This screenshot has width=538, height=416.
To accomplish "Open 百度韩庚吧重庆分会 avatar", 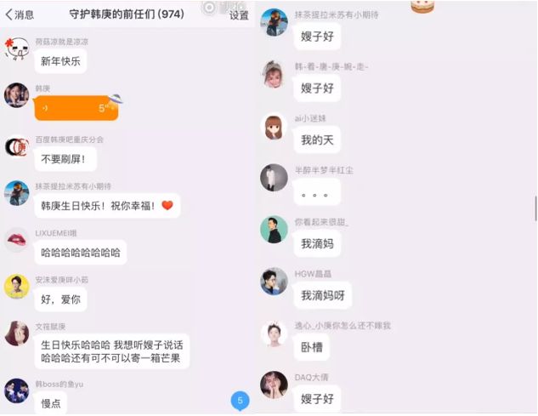I will pyautogui.click(x=16, y=146).
